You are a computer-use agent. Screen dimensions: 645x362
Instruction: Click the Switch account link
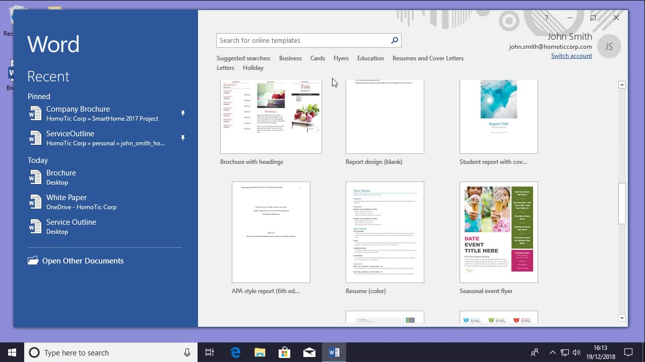click(571, 56)
